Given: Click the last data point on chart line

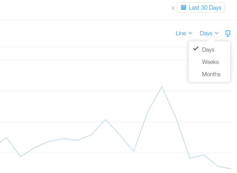Looking at the screenshot, I should pyautogui.click(x=232, y=169).
